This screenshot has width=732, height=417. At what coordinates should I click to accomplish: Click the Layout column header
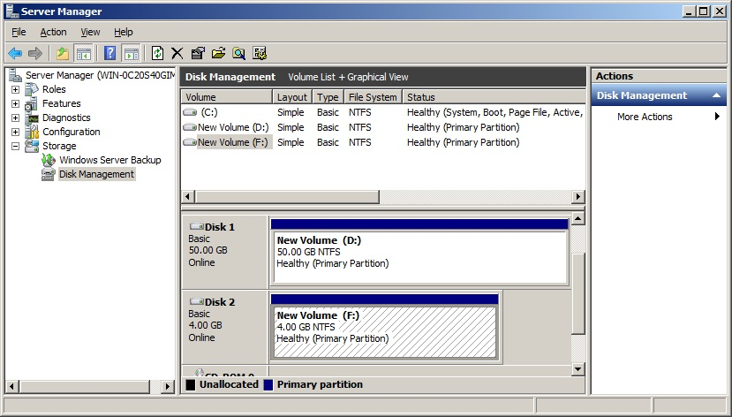click(x=292, y=97)
